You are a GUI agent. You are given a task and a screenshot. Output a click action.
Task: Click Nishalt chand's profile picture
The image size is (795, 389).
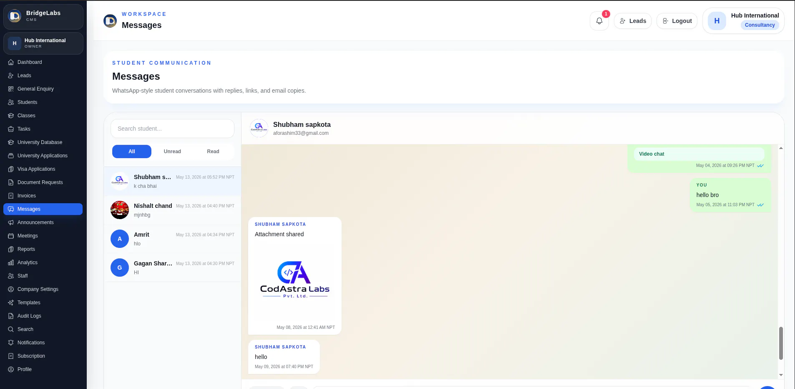(x=120, y=210)
